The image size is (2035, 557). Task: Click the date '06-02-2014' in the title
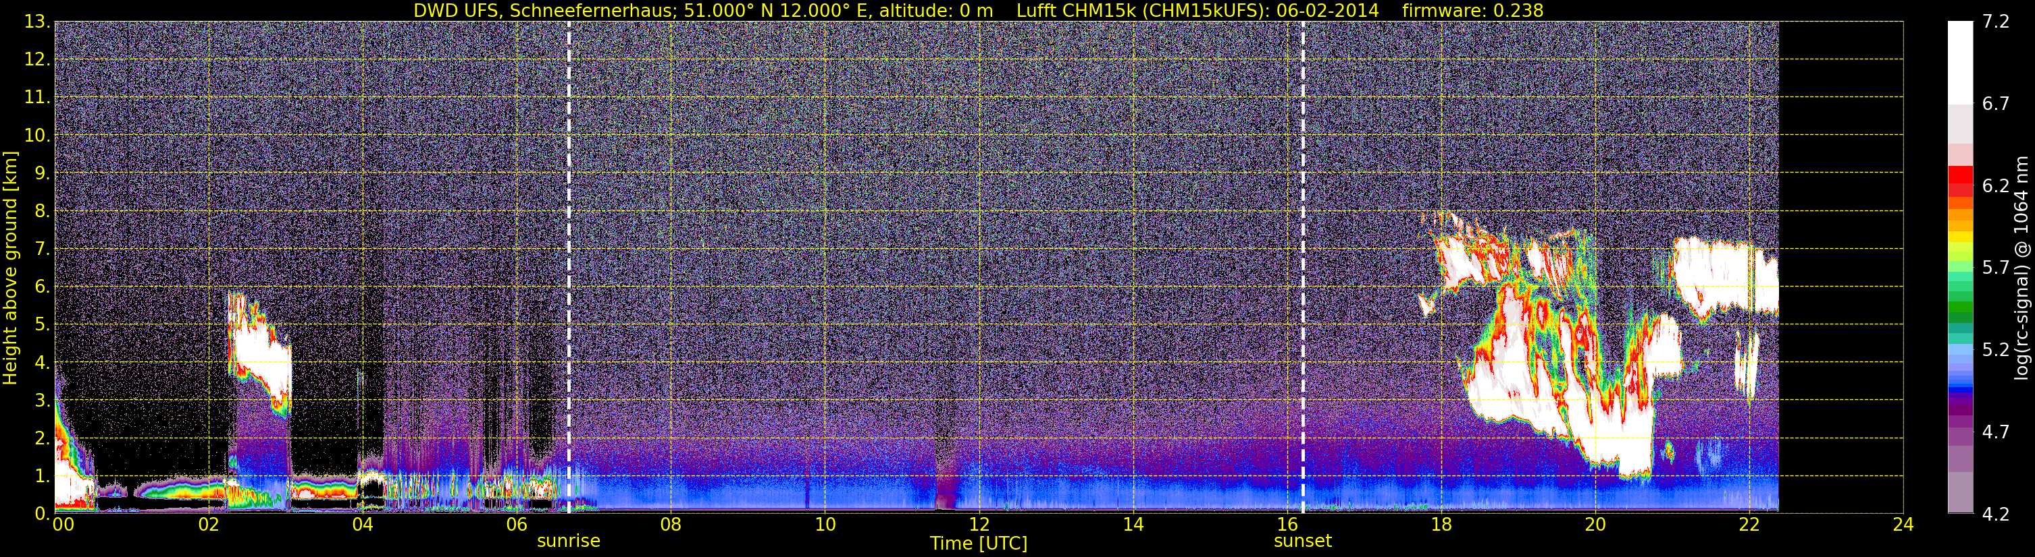click(1327, 11)
